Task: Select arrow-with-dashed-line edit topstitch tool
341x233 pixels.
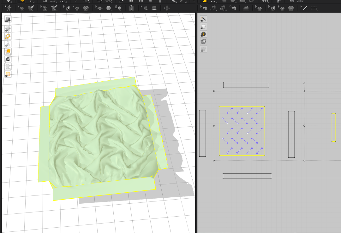Action: tap(304, 8)
